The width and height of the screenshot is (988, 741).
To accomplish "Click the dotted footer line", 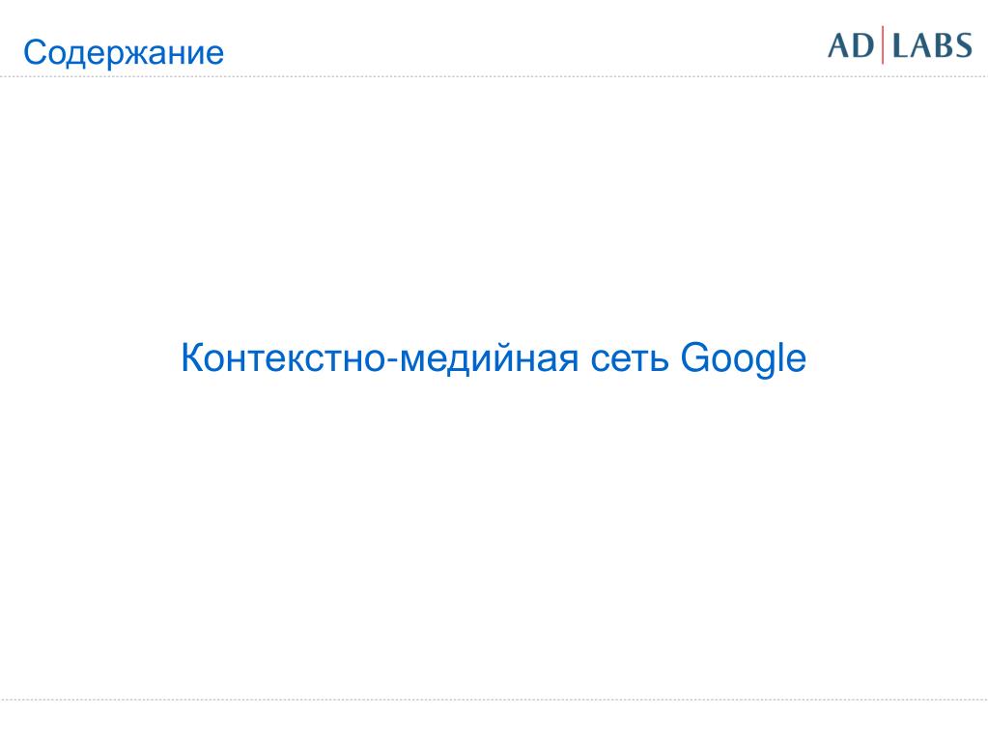I will pos(494,699).
